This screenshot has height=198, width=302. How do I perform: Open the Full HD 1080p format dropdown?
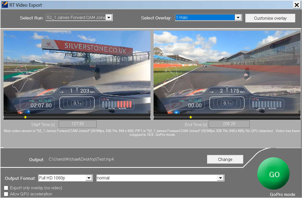(x=89, y=178)
